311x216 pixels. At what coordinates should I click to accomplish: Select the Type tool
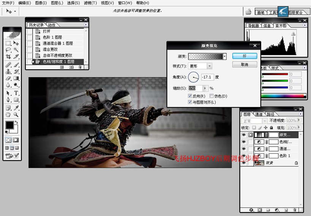tap(16, 93)
